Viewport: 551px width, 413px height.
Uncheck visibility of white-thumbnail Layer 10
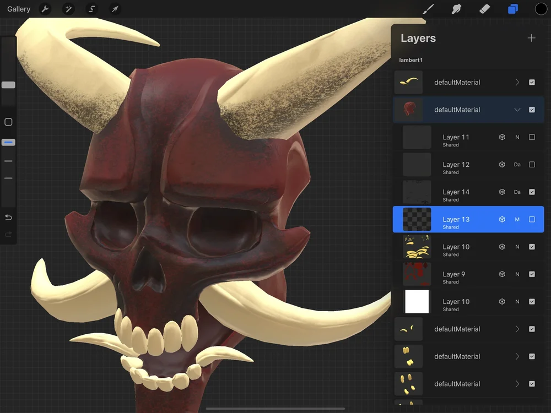pyautogui.click(x=532, y=301)
